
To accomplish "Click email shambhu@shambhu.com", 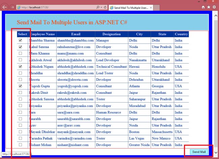I will pos(75,40).
